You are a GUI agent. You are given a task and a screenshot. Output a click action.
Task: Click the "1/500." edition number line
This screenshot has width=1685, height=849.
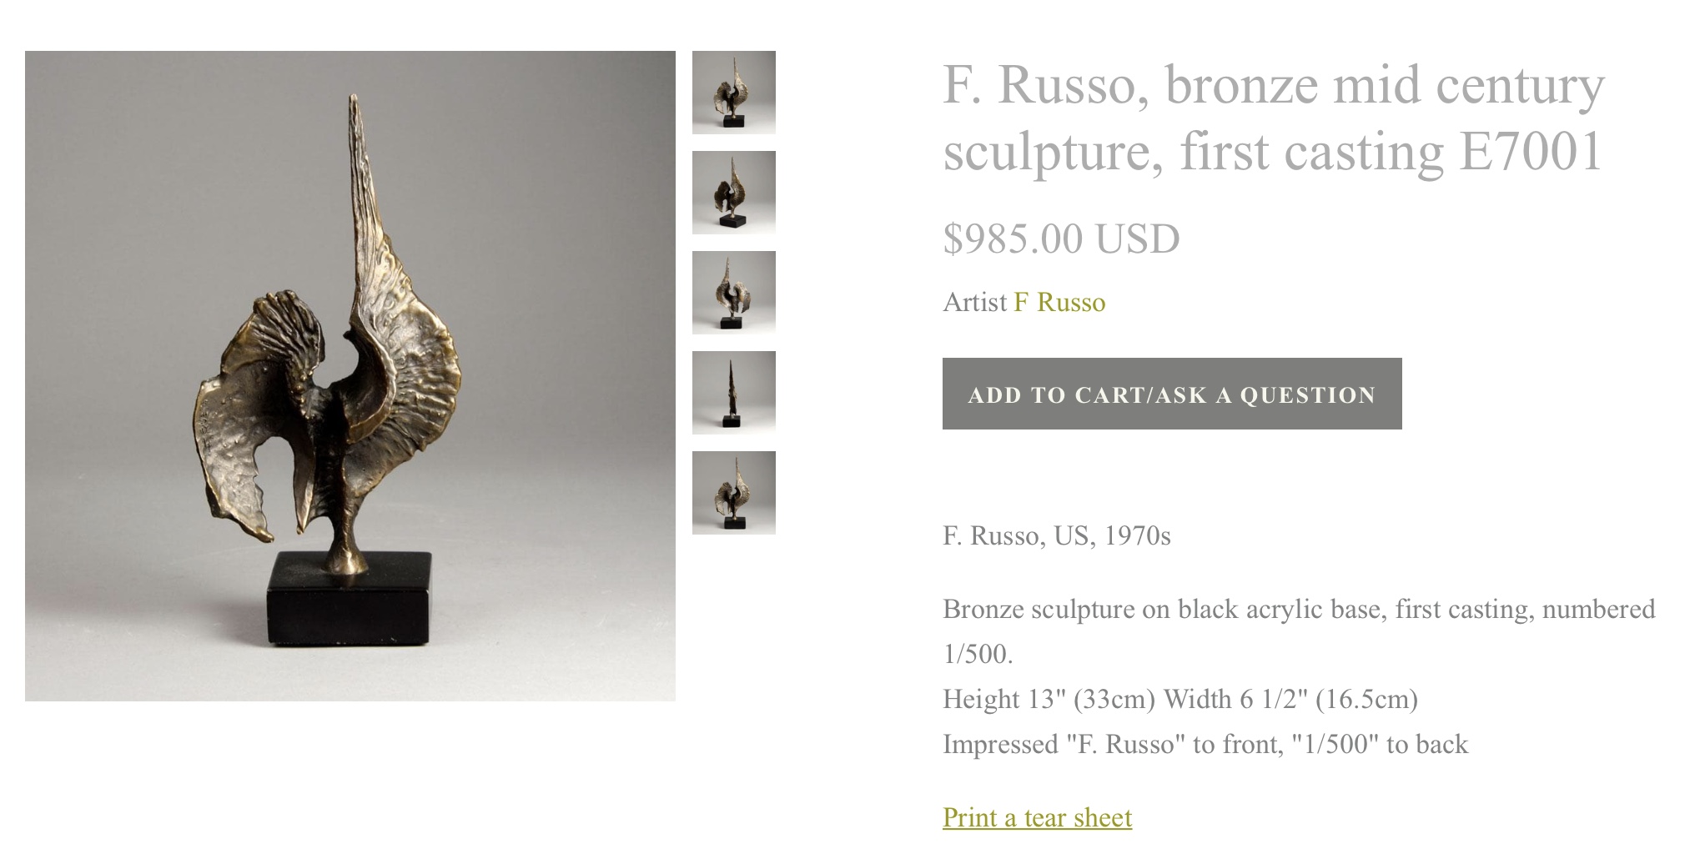pyautogui.click(x=978, y=654)
